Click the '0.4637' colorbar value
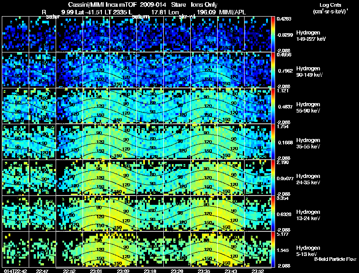Image resolution: width=359 pixels, height=273 pixels. [285, 107]
